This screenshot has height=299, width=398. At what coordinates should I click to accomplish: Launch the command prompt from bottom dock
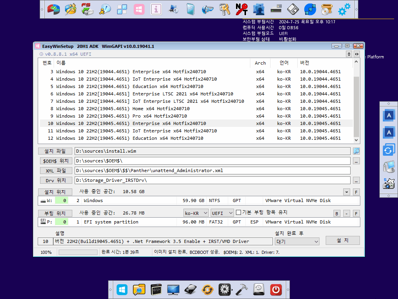pyautogui.click(x=156, y=290)
